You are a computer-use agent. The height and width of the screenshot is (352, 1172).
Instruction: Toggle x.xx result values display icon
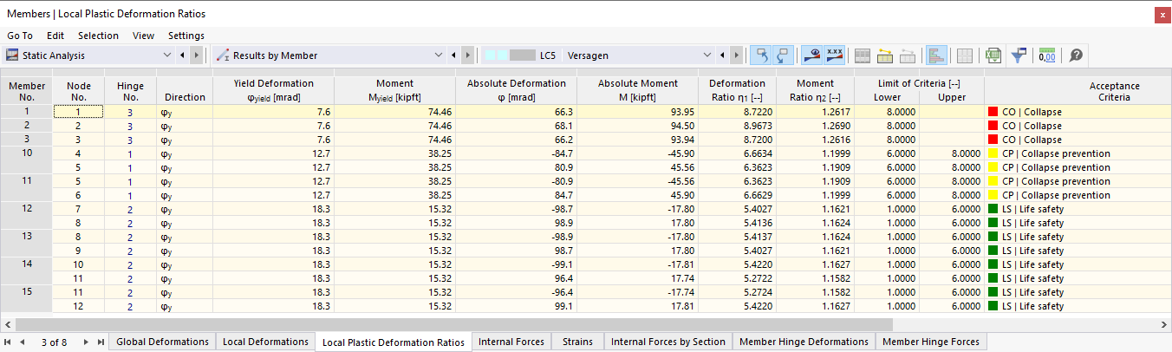(835, 55)
